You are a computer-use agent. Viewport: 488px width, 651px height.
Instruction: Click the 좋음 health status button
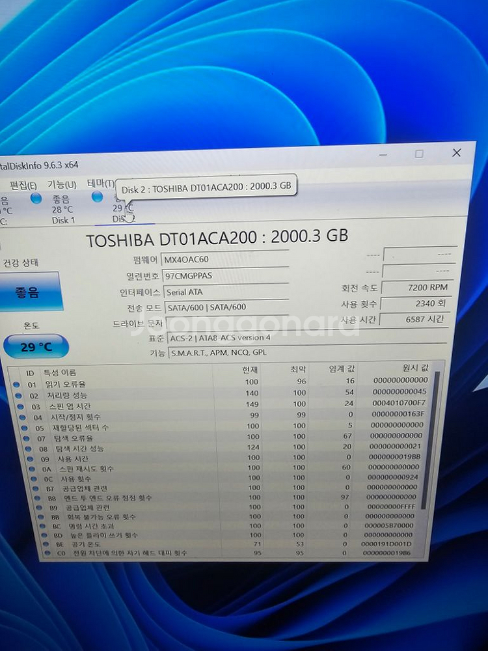(x=30, y=292)
